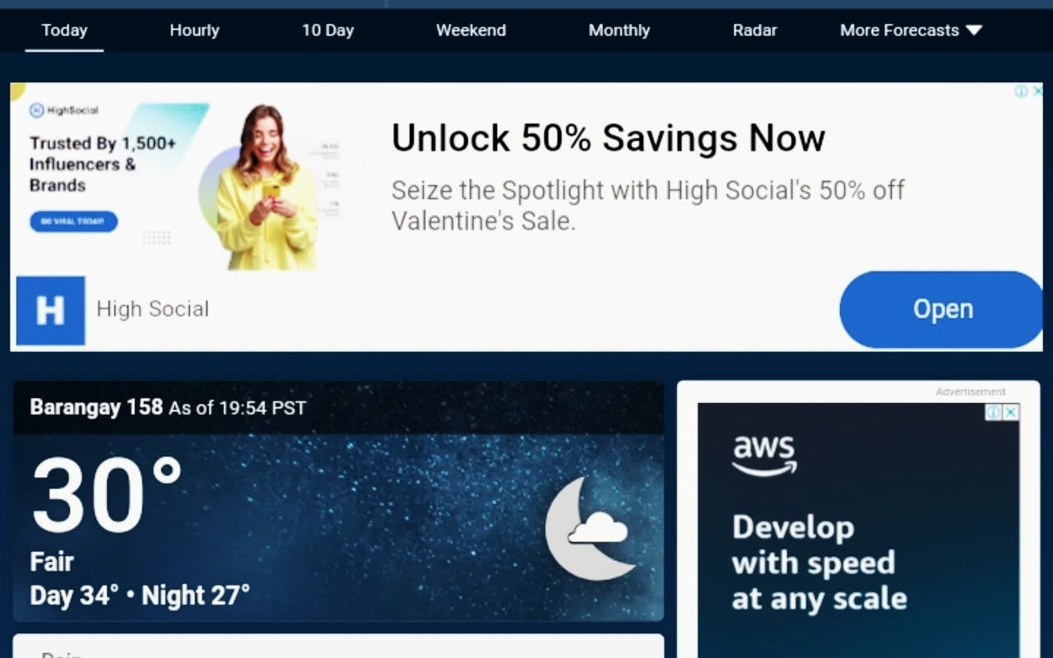Viewport: 1053px width, 658px height.
Task: Click the Go Viral Today button in ad
Action: [73, 221]
